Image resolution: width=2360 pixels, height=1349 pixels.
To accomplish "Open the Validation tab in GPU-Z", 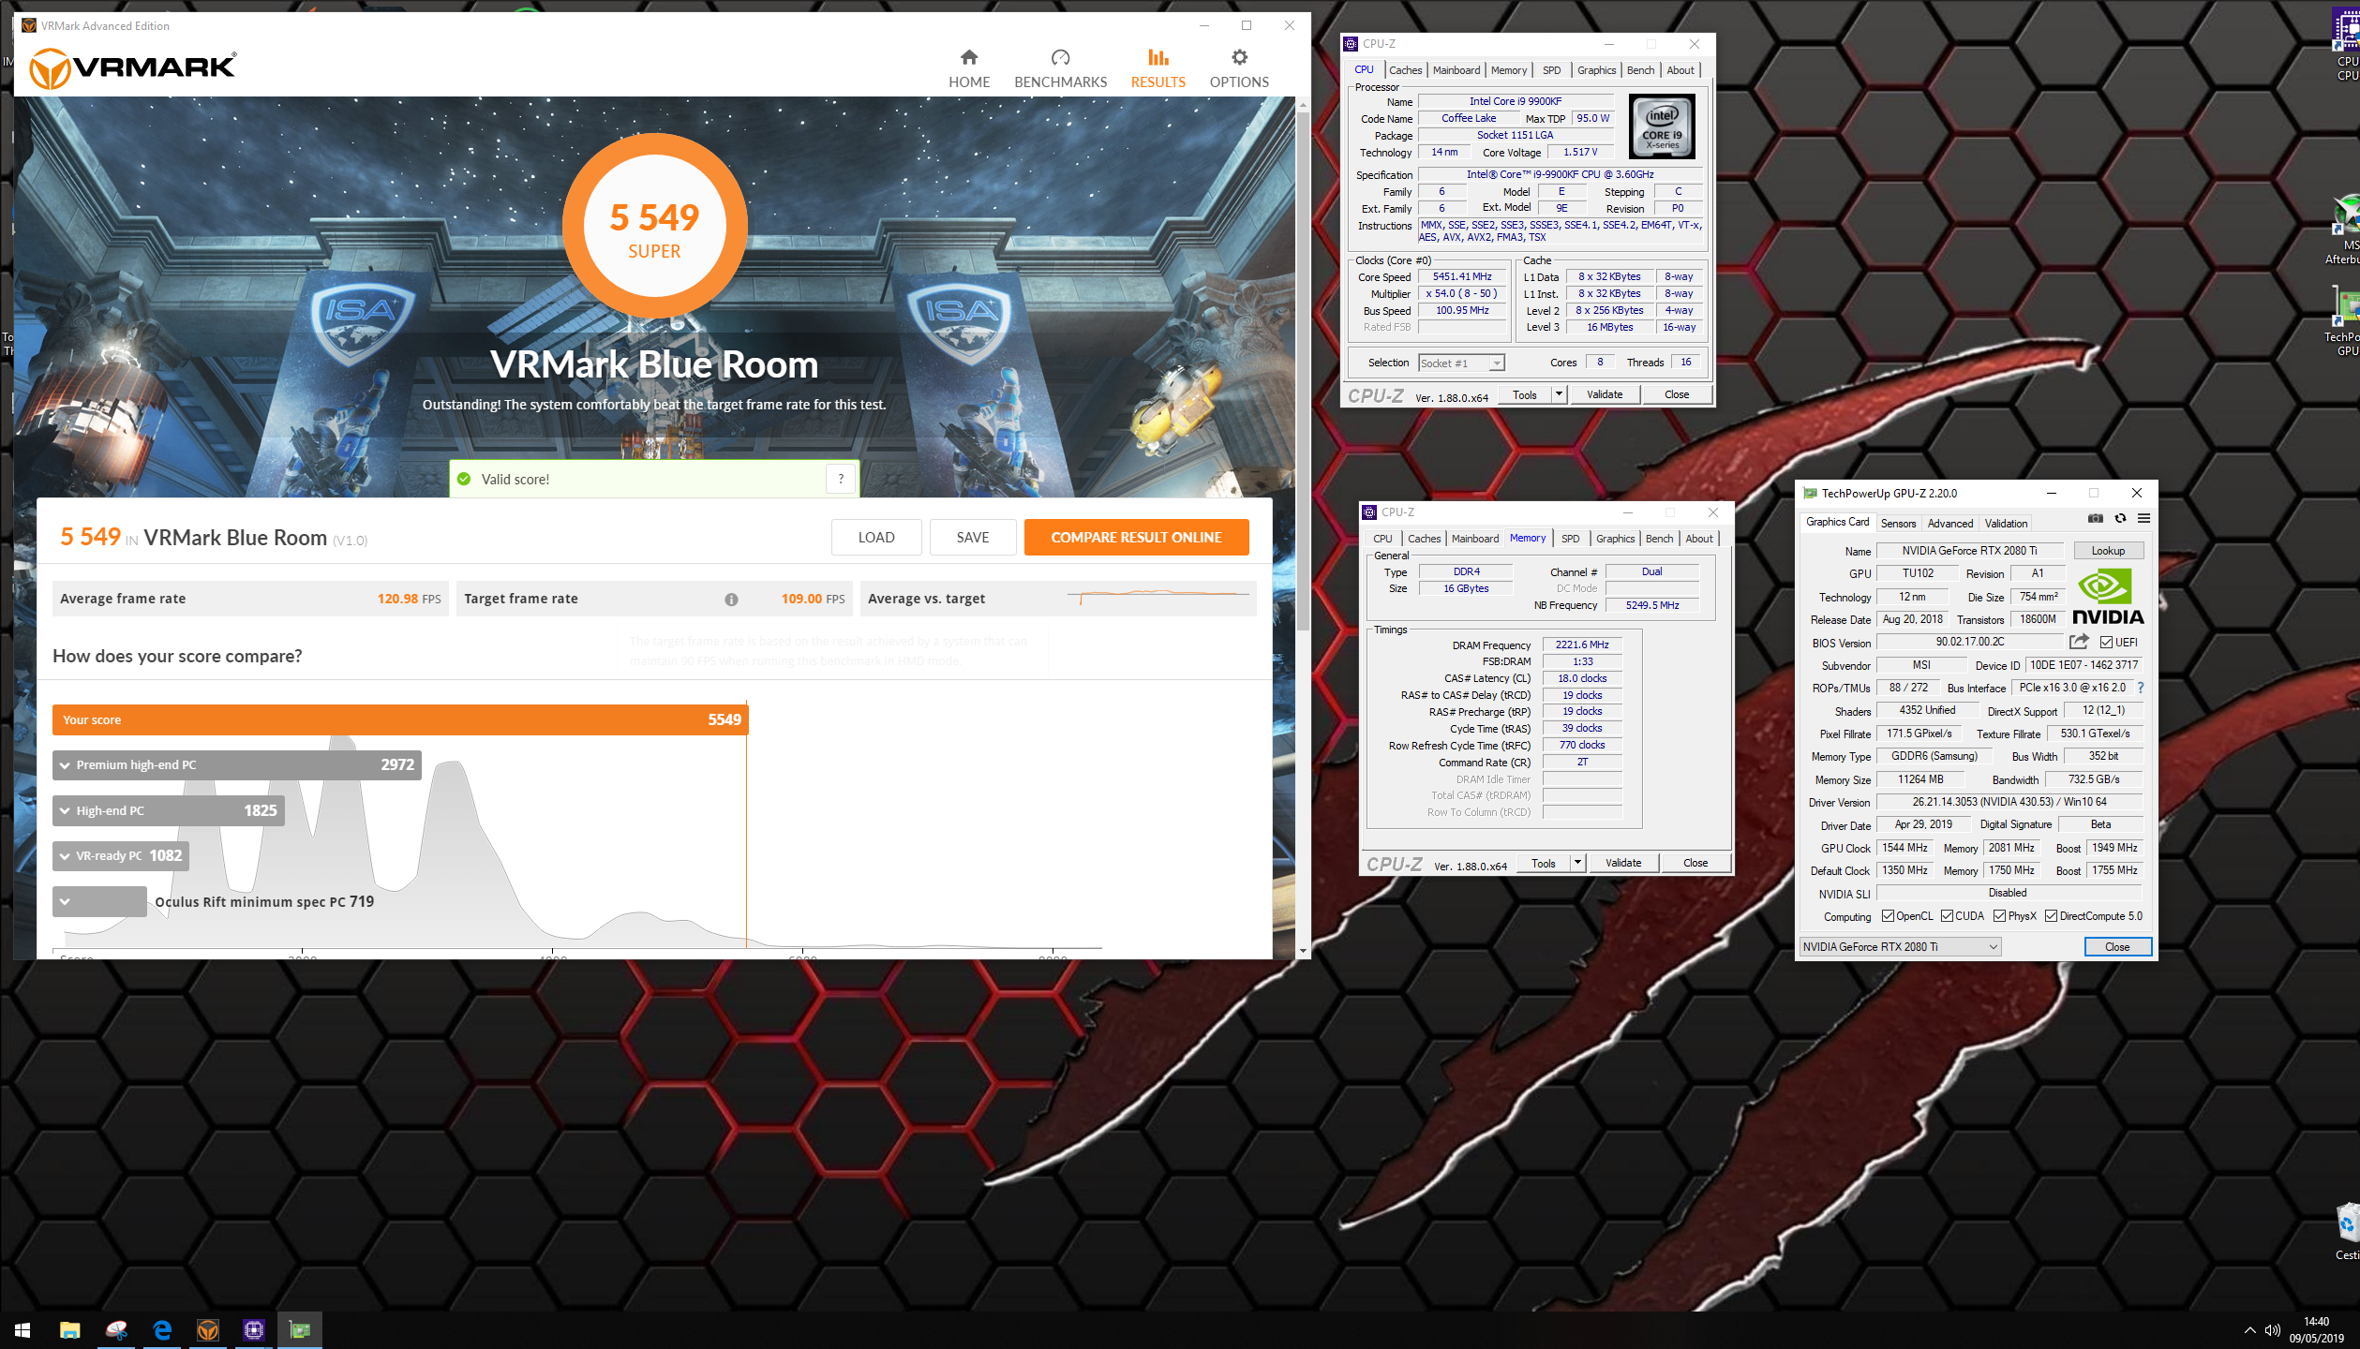I will [2006, 524].
